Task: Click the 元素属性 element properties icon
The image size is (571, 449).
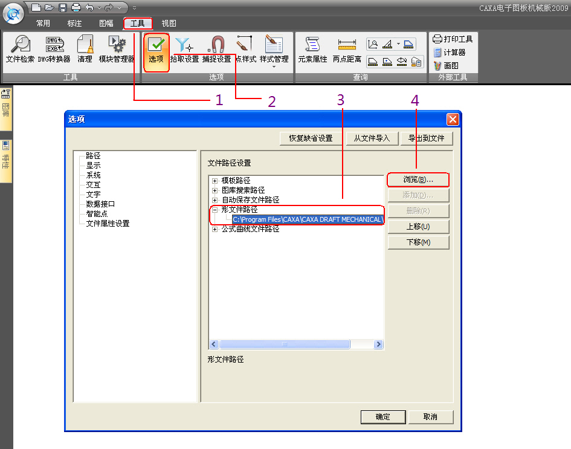Action: 312,50
